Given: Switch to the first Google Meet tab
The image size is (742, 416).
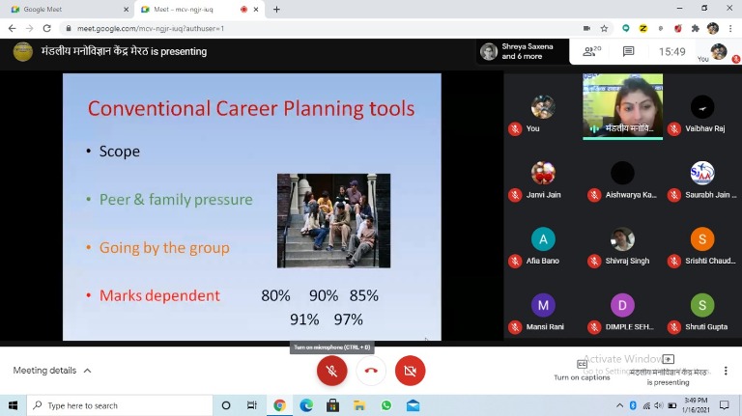Looking at the screenshot, I should 68,10.
